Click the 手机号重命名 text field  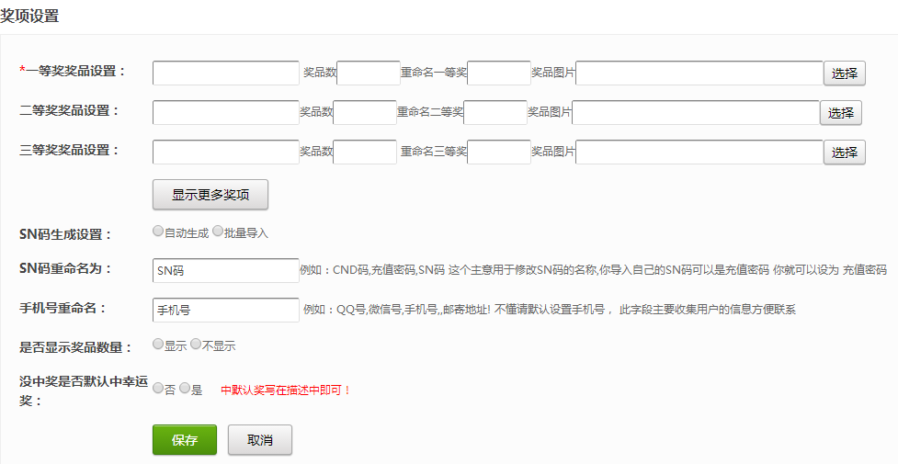[x=226, y=310]
